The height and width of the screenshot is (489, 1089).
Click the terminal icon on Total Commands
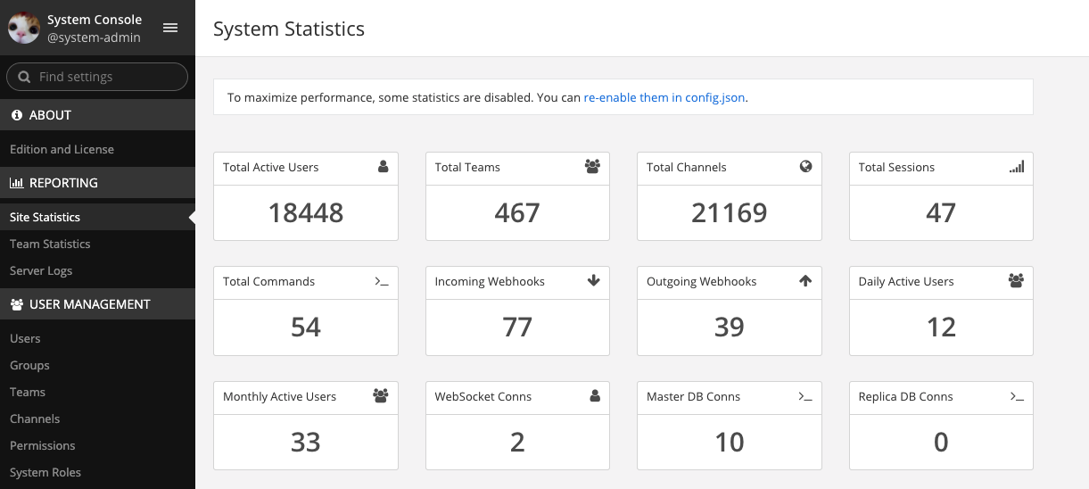[382, 281]
